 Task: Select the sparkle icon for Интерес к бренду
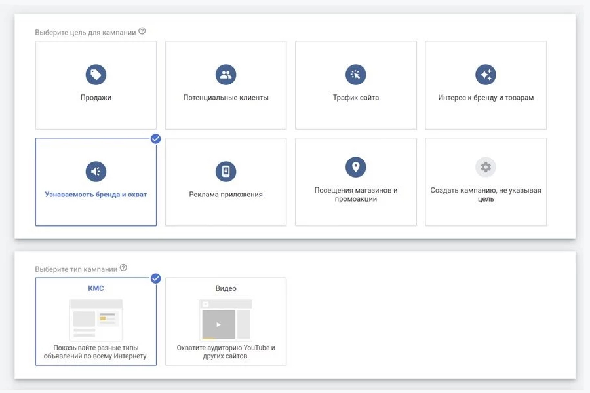coord(486,75)
